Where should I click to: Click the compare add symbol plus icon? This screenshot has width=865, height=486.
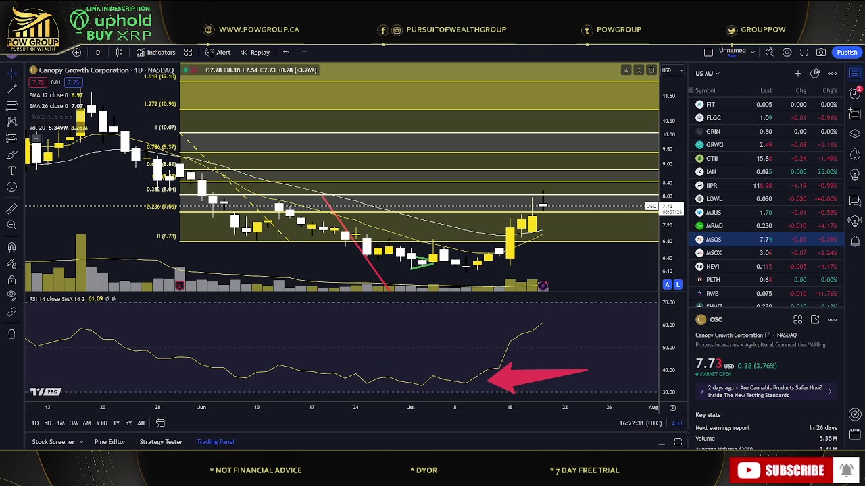77,52
